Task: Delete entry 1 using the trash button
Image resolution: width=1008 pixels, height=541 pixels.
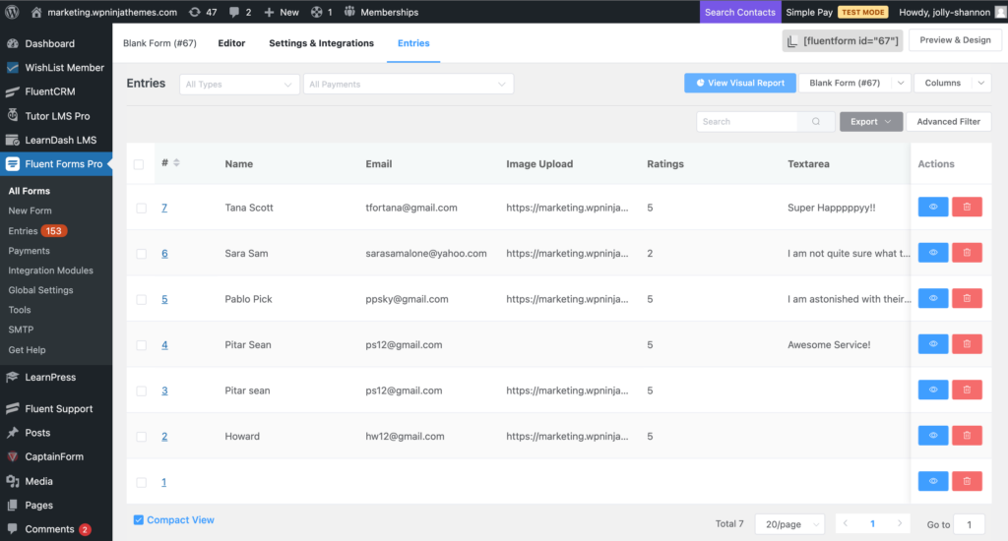Action: (967, 481)
